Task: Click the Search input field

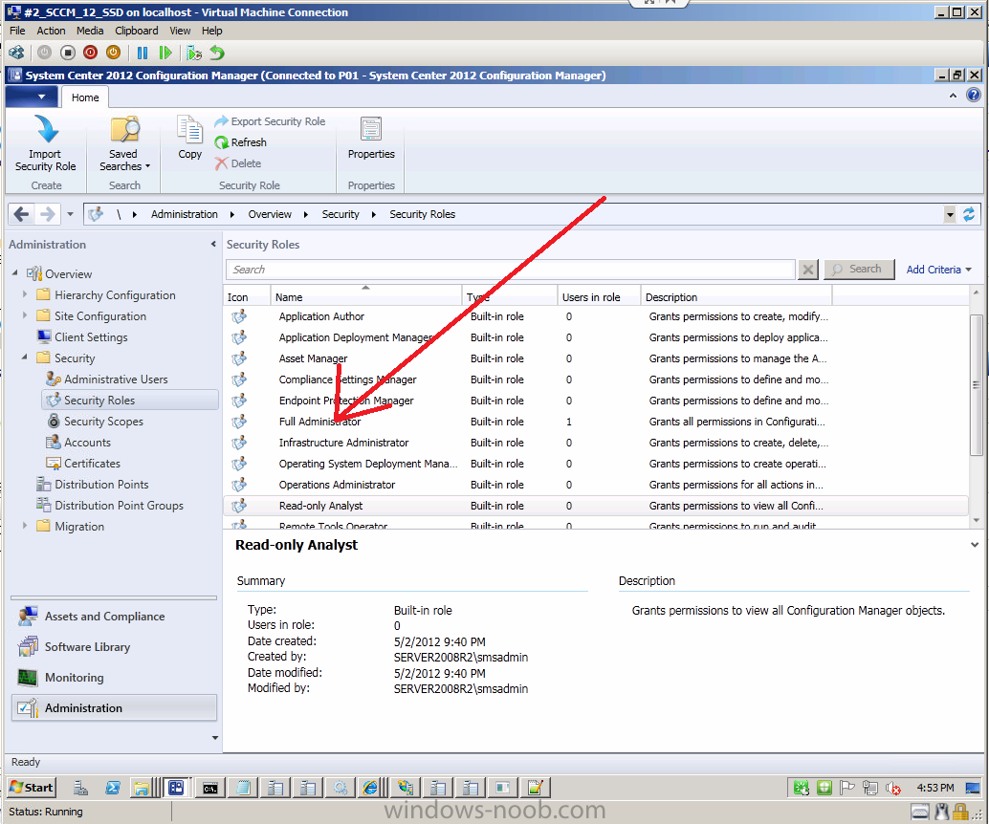Action: click(510, 270)
